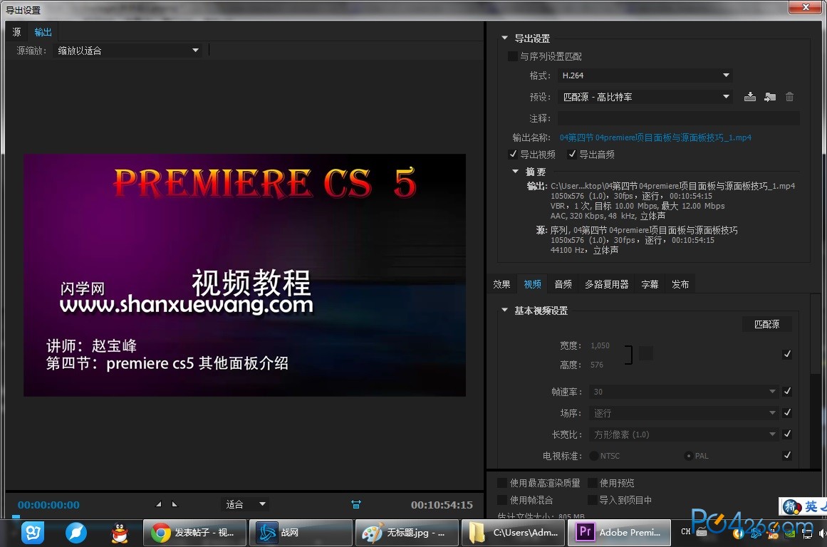
Task: Open the 帧速率 30 dropdown
Action: coord(684,392)
